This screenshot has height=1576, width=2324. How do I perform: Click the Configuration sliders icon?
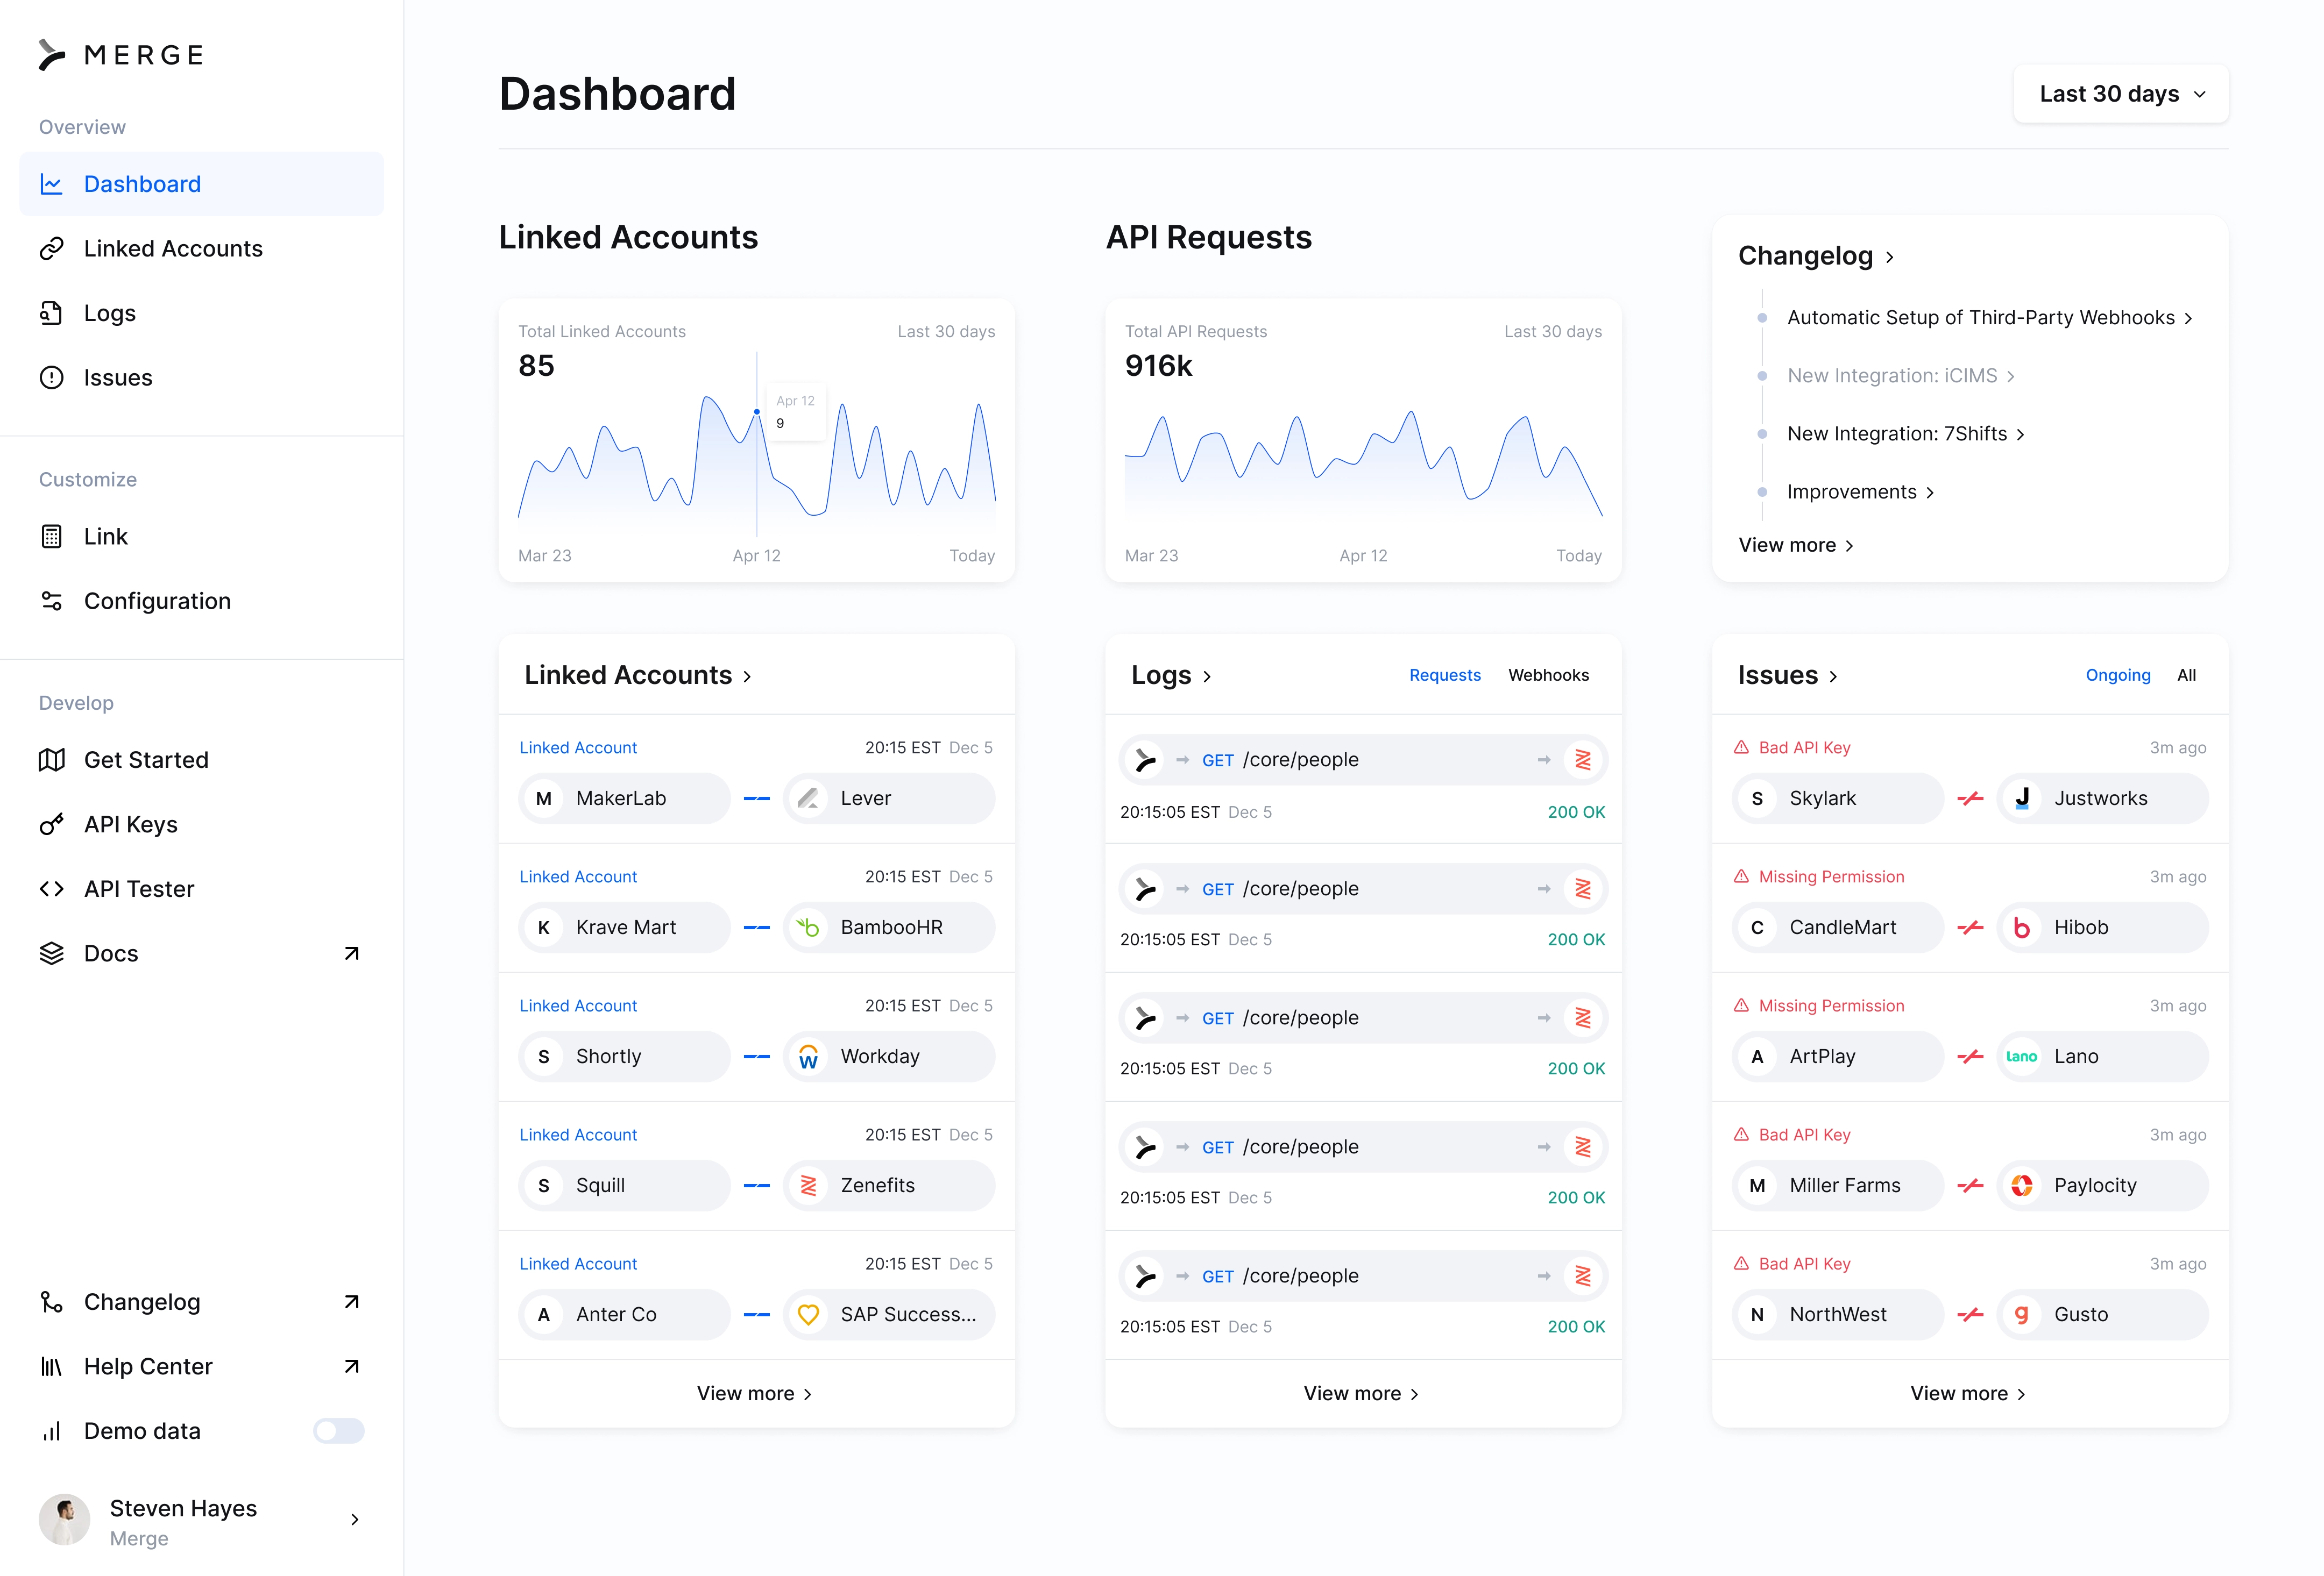[51, 601]
